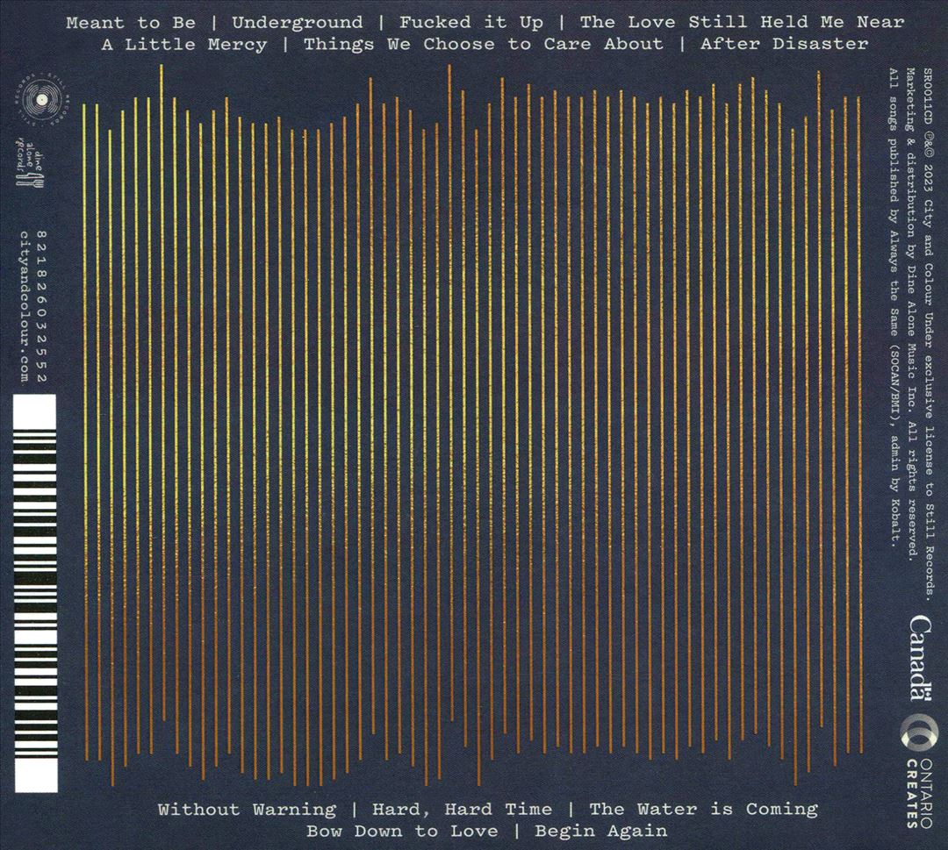948x850 pixels.
Task: Click the track title 'Underground'
Action: click(x=298, y=23)
